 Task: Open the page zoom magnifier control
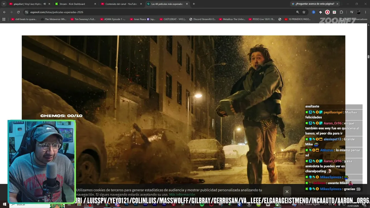click(297, 12)
